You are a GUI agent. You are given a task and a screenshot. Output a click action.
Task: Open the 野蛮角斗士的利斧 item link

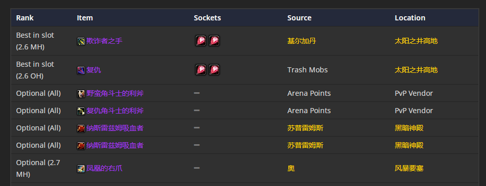pos(115,93)
